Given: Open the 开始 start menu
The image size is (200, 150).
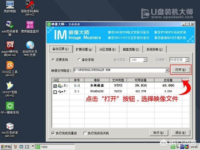Looking at the screenshot, I should click(6, 147).
